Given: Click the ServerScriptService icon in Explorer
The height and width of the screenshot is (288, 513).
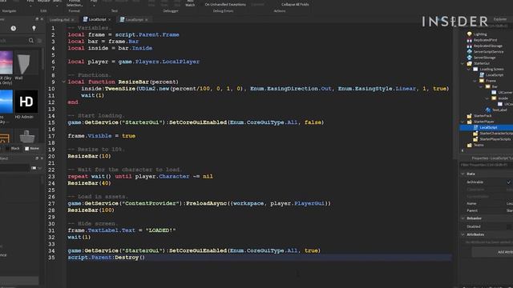Looking at the screenshot, I should pyautogui.click(x=470, y=51).
